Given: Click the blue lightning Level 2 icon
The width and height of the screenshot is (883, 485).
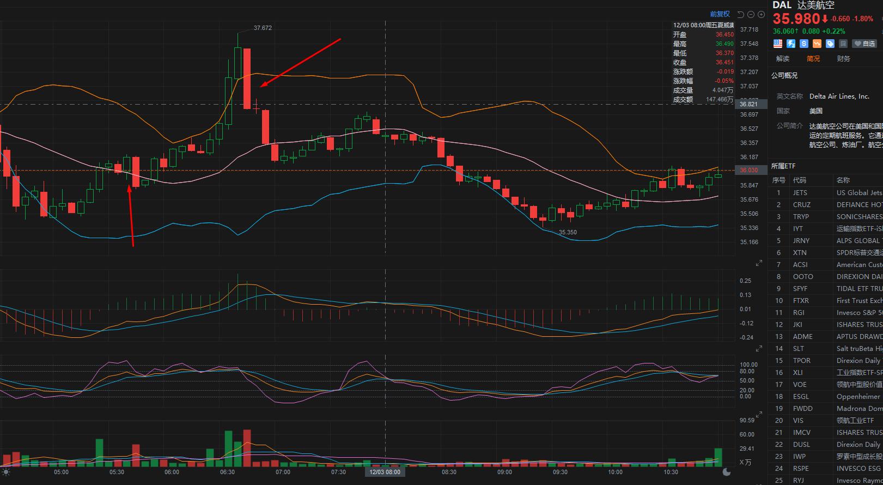Looking at the screenshot, I should pos(791,44).
